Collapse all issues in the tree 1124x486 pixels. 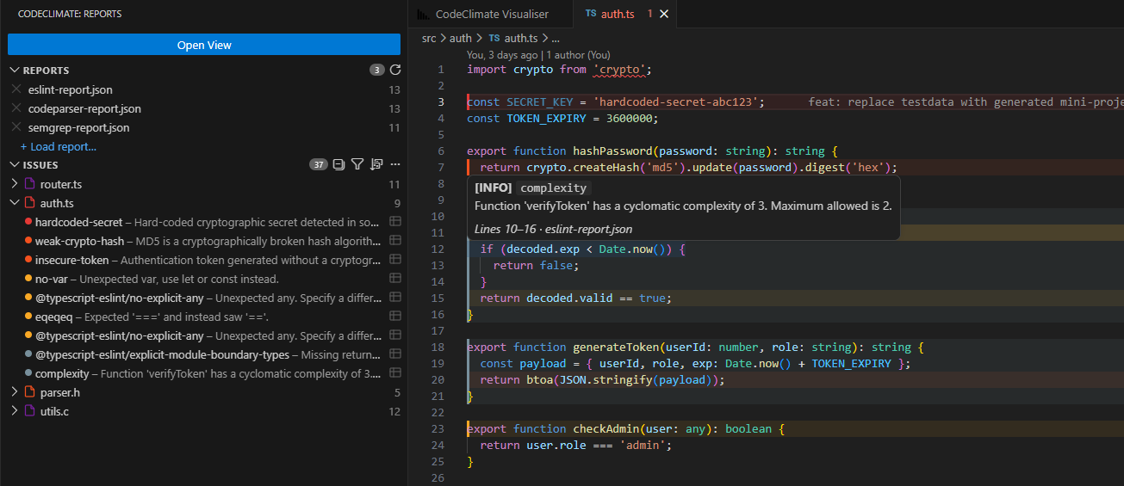(338, 164)
